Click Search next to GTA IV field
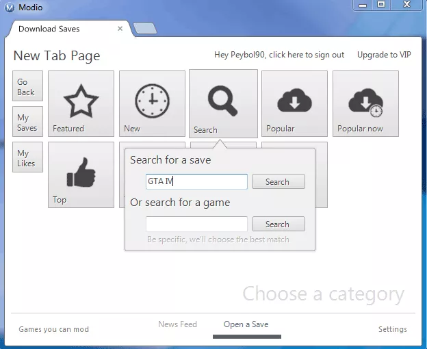This screenshot has height=349, width=427. [x=279, y=181]
